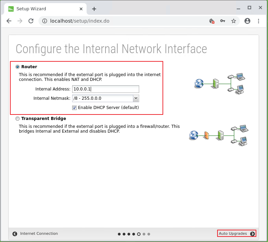Maximize the browser window
The width and height of the screenshot is (268, 242).
click(x=249, y=8)
